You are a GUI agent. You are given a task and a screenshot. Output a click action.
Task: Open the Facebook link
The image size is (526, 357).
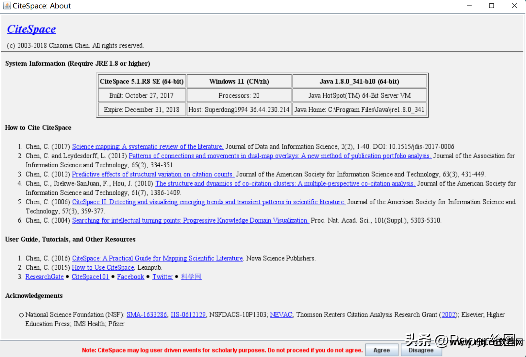[130, 277]
